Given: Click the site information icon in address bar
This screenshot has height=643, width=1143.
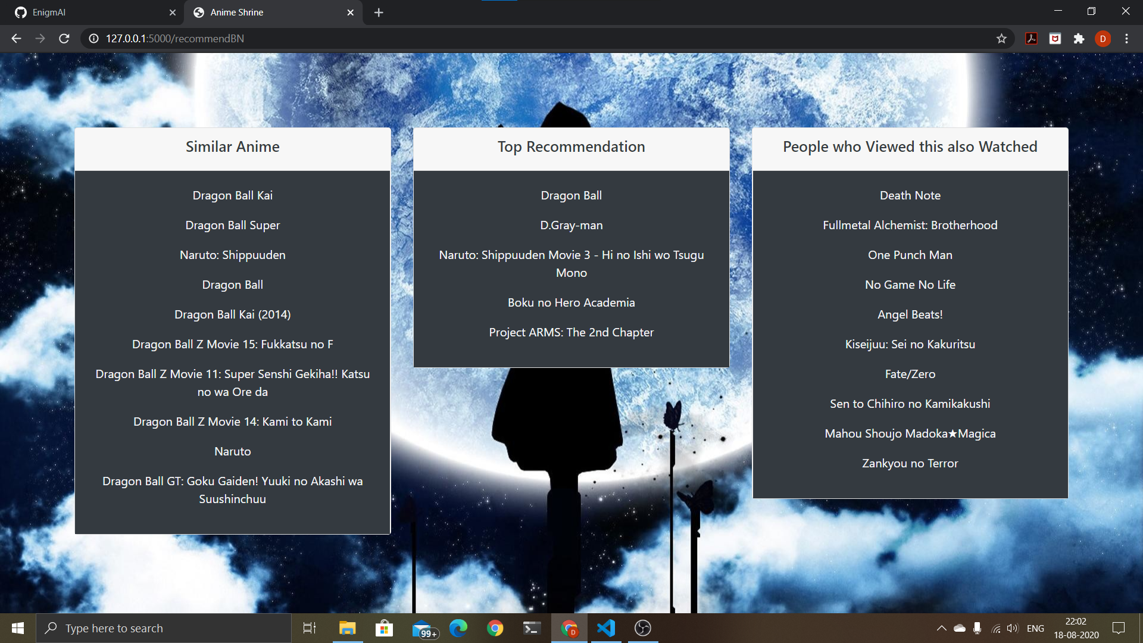Looking at the screenshot, I should click(x=93, y=39).
